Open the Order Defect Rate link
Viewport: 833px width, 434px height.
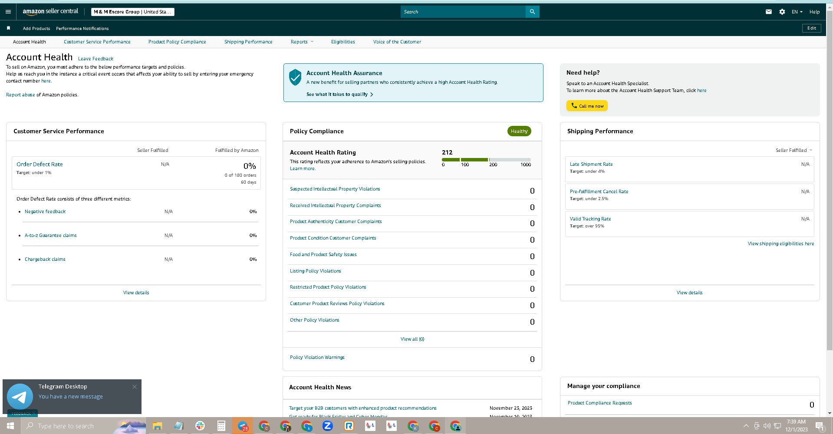point(40,164)
